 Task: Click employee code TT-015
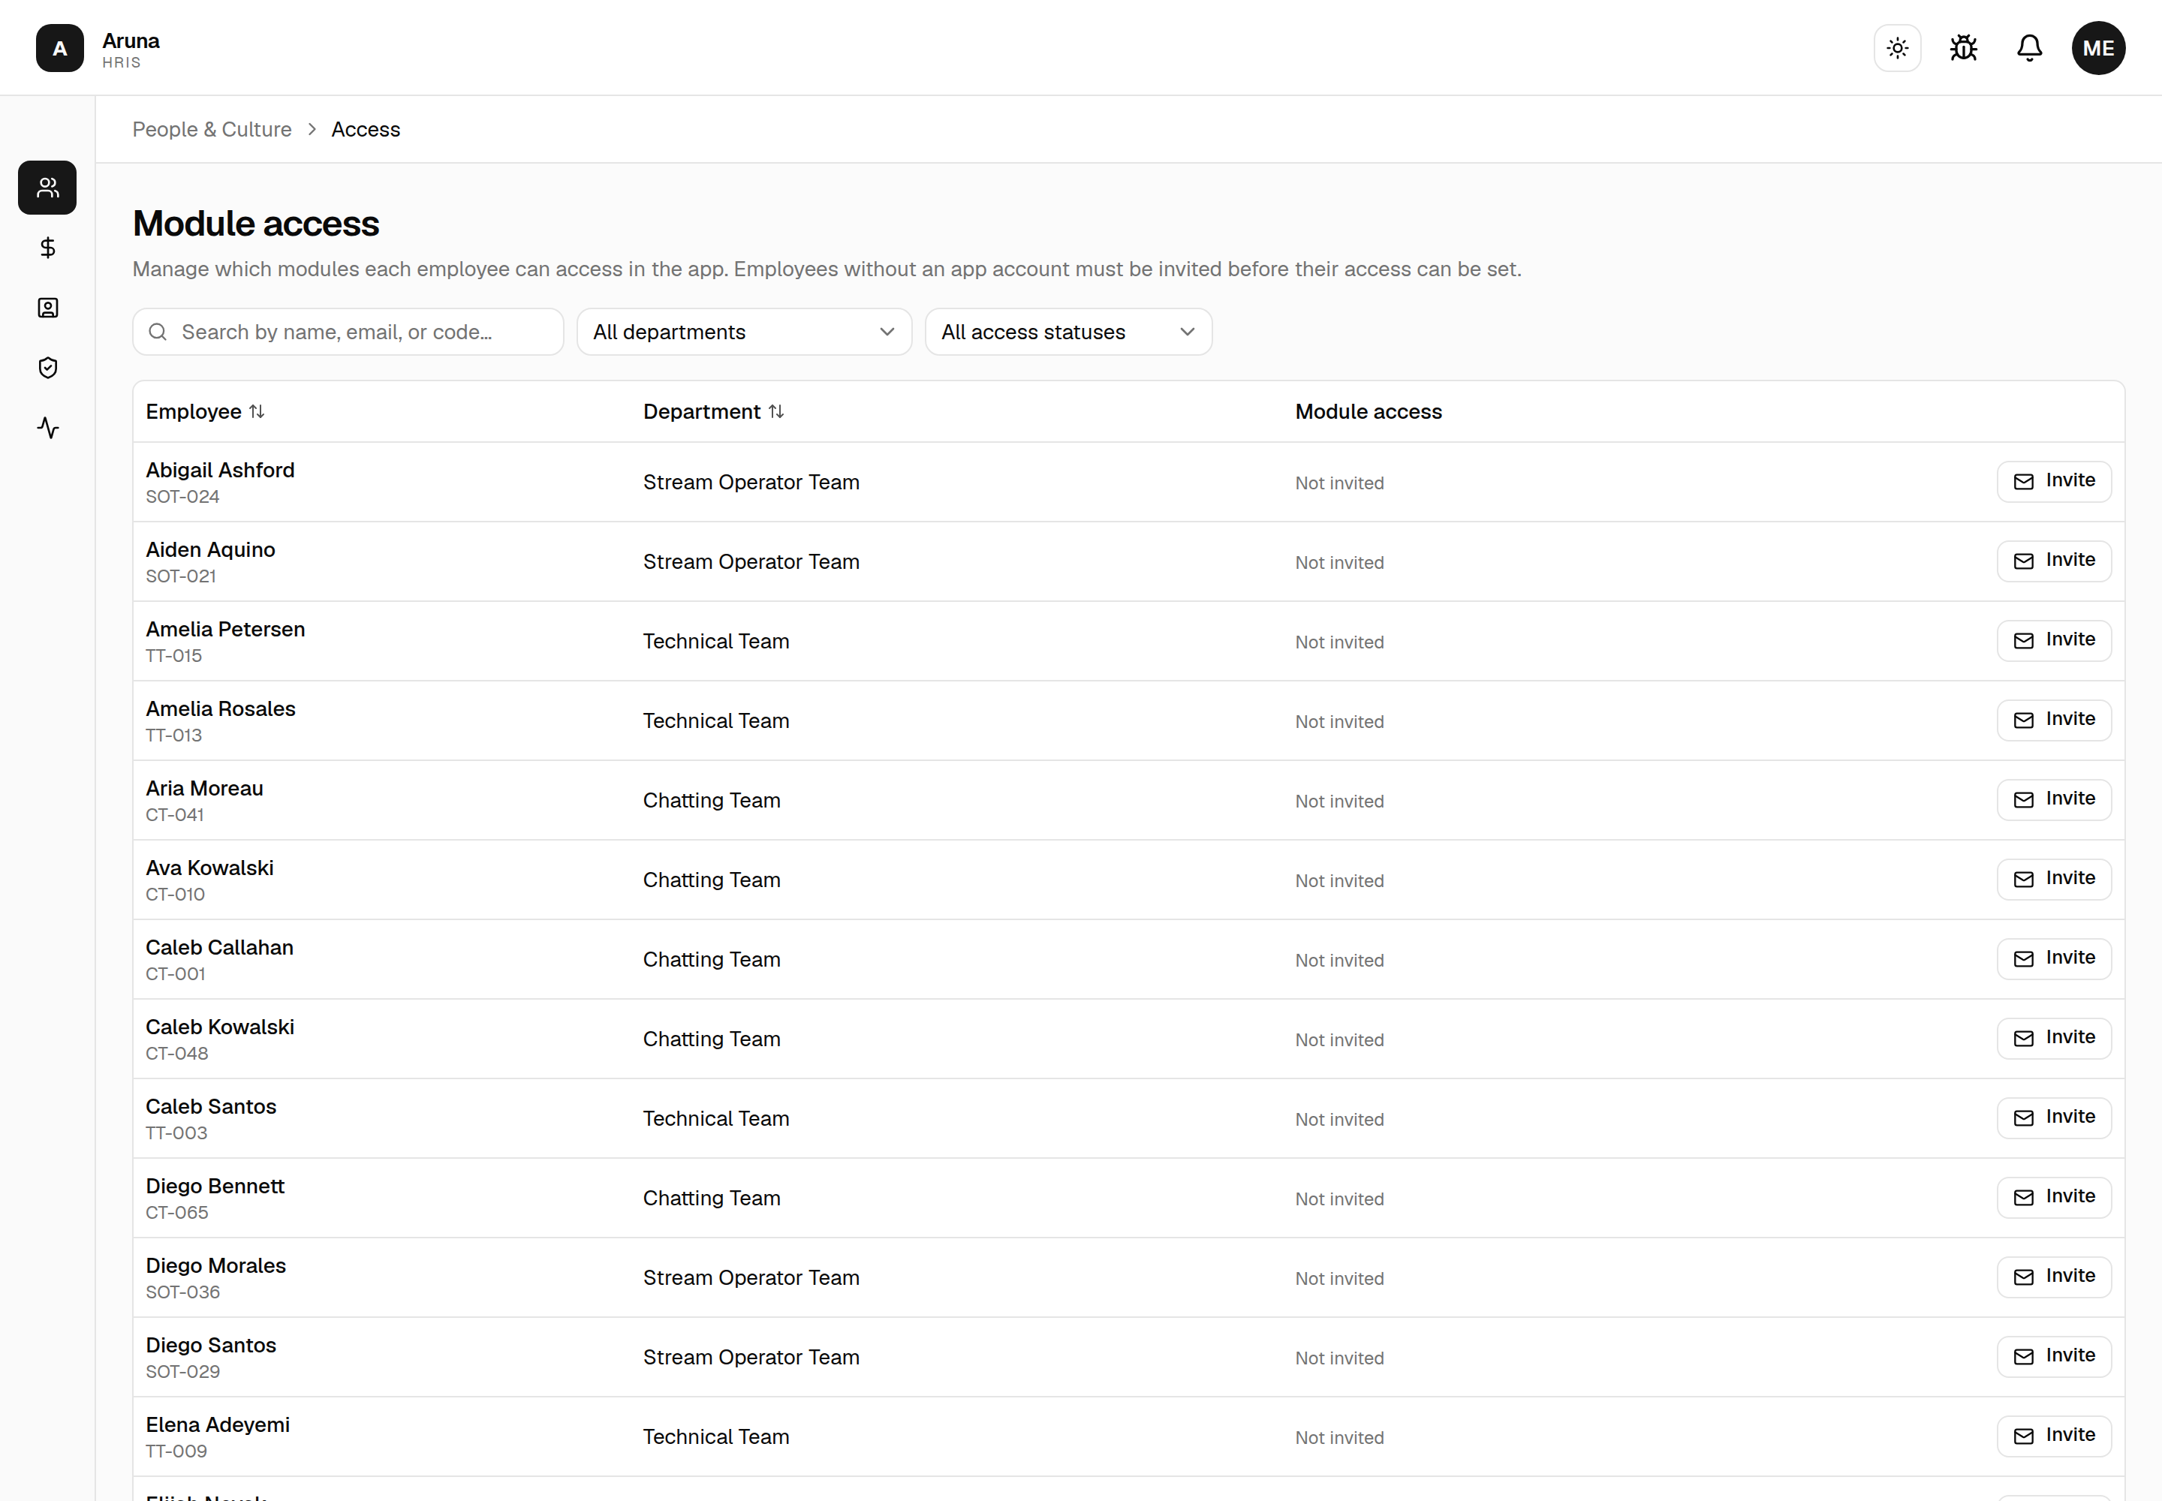174,655
